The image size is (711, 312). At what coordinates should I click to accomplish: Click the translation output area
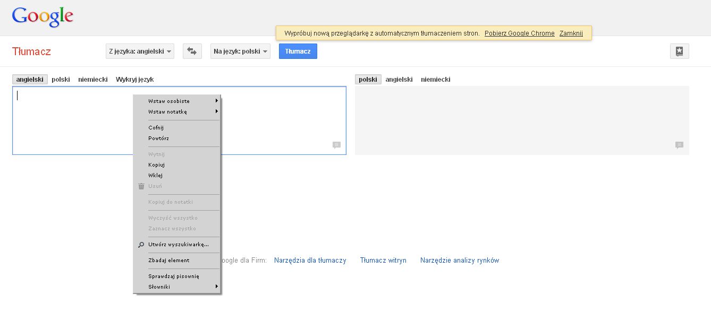[522, 120]
